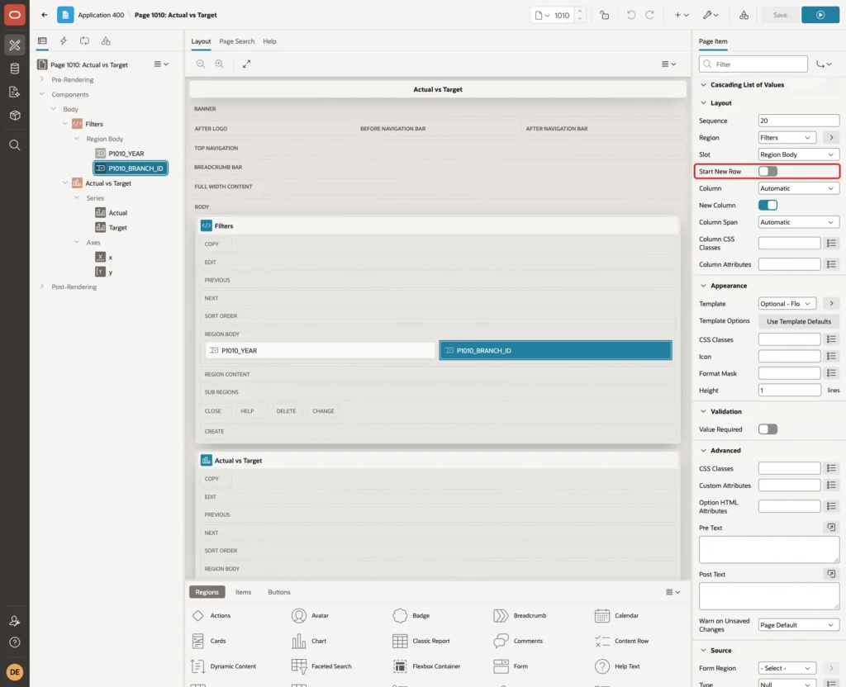Click the Chart region in the gallery
The width and height of the screenshot is (846, 687).
click(309, 641)
